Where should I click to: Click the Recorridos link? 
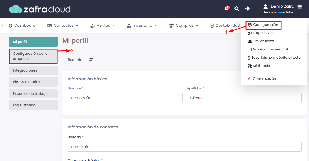80,60
